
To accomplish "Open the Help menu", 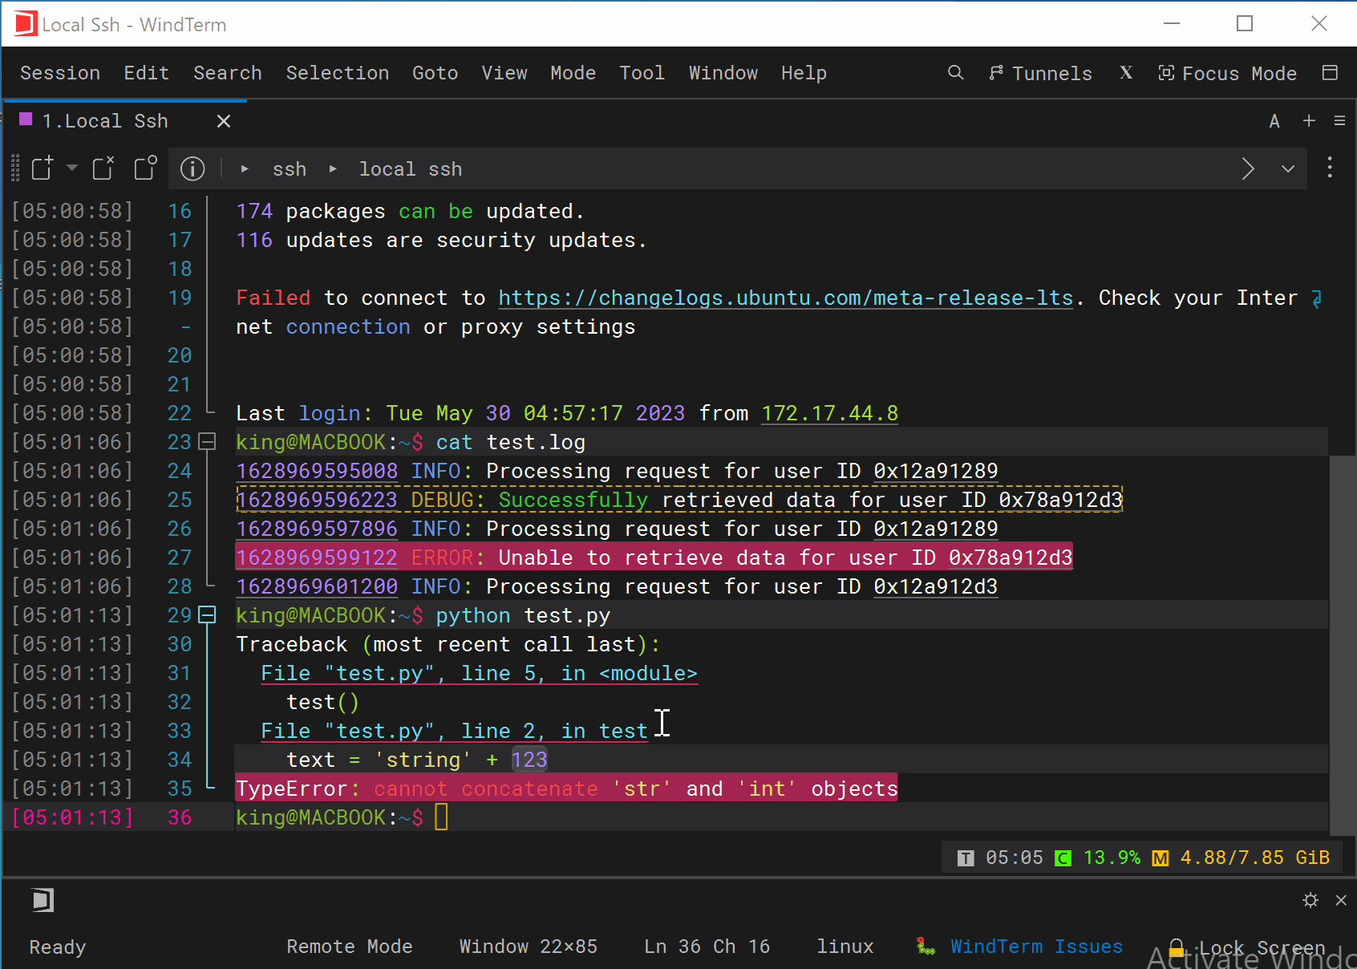I will click(804, 73).
